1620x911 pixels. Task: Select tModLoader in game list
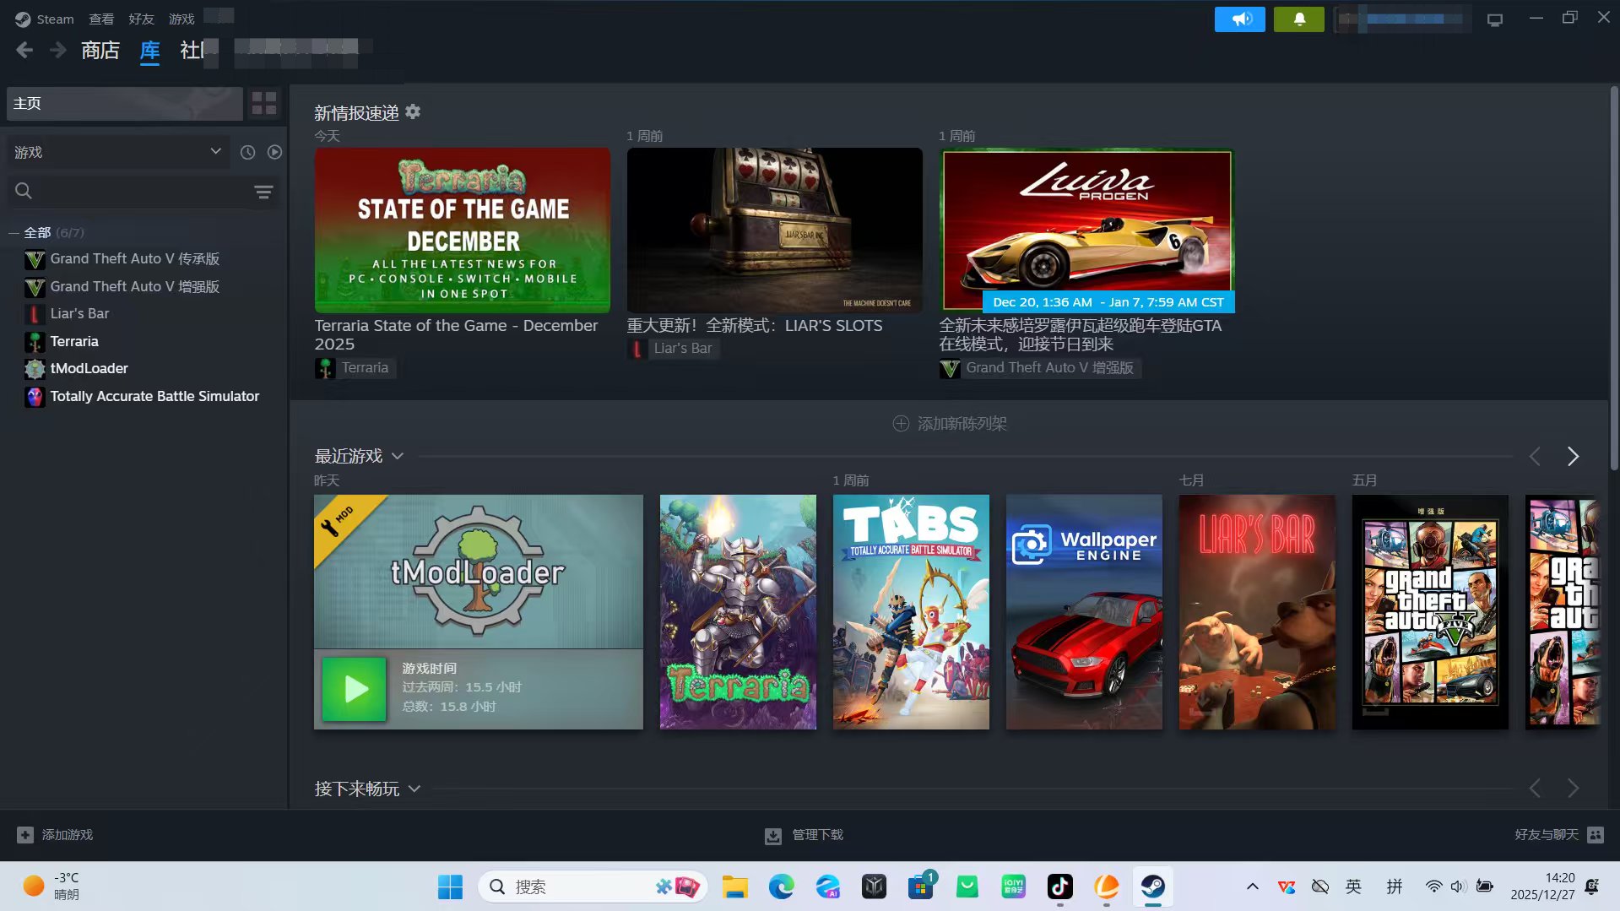coord(89,369)
